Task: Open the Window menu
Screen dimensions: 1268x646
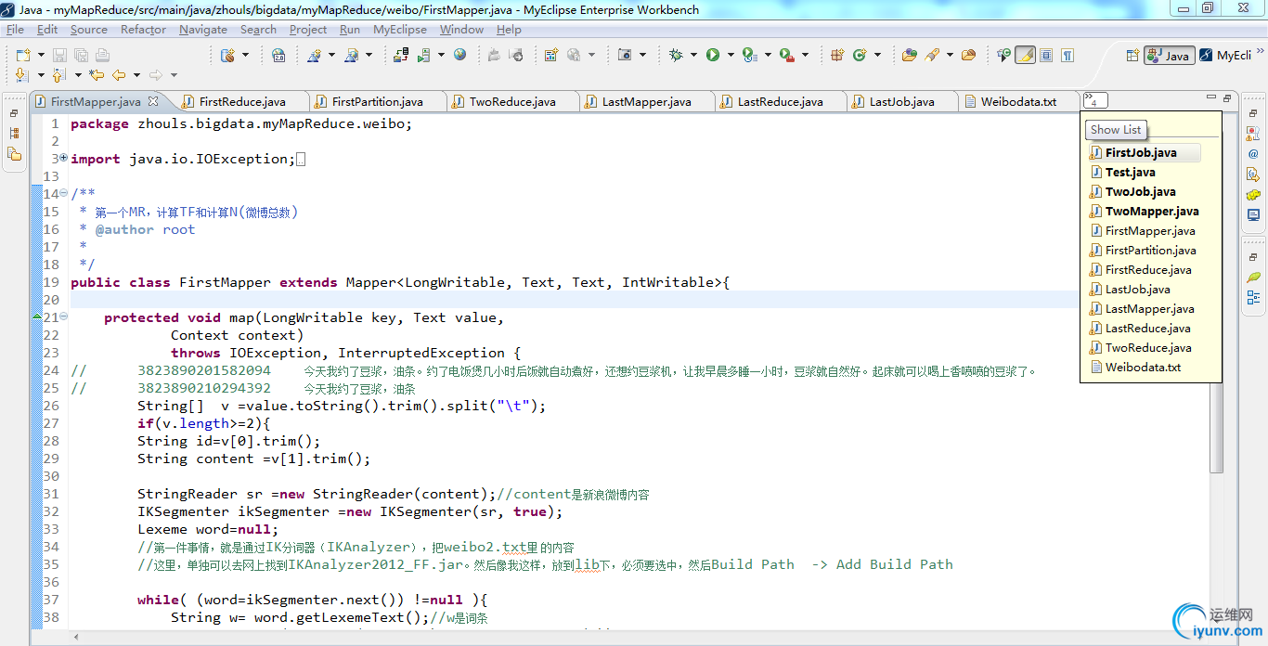Action: [461, 30]
